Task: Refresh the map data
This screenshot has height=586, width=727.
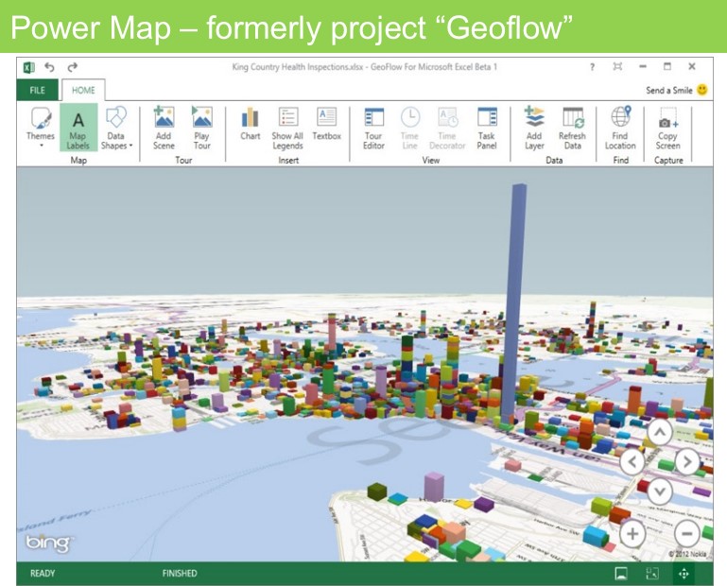Action: [x=573, y=127]
